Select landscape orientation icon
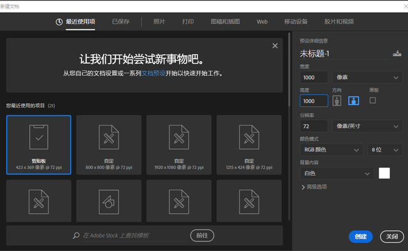Screen dimensions: 408x251 click(353, 101)
